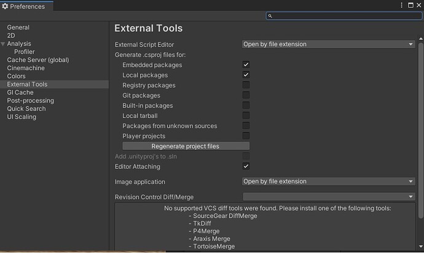Open the UI Scaling preferences
This screenshot has height=253, width=424.
[x=22, y=117]
